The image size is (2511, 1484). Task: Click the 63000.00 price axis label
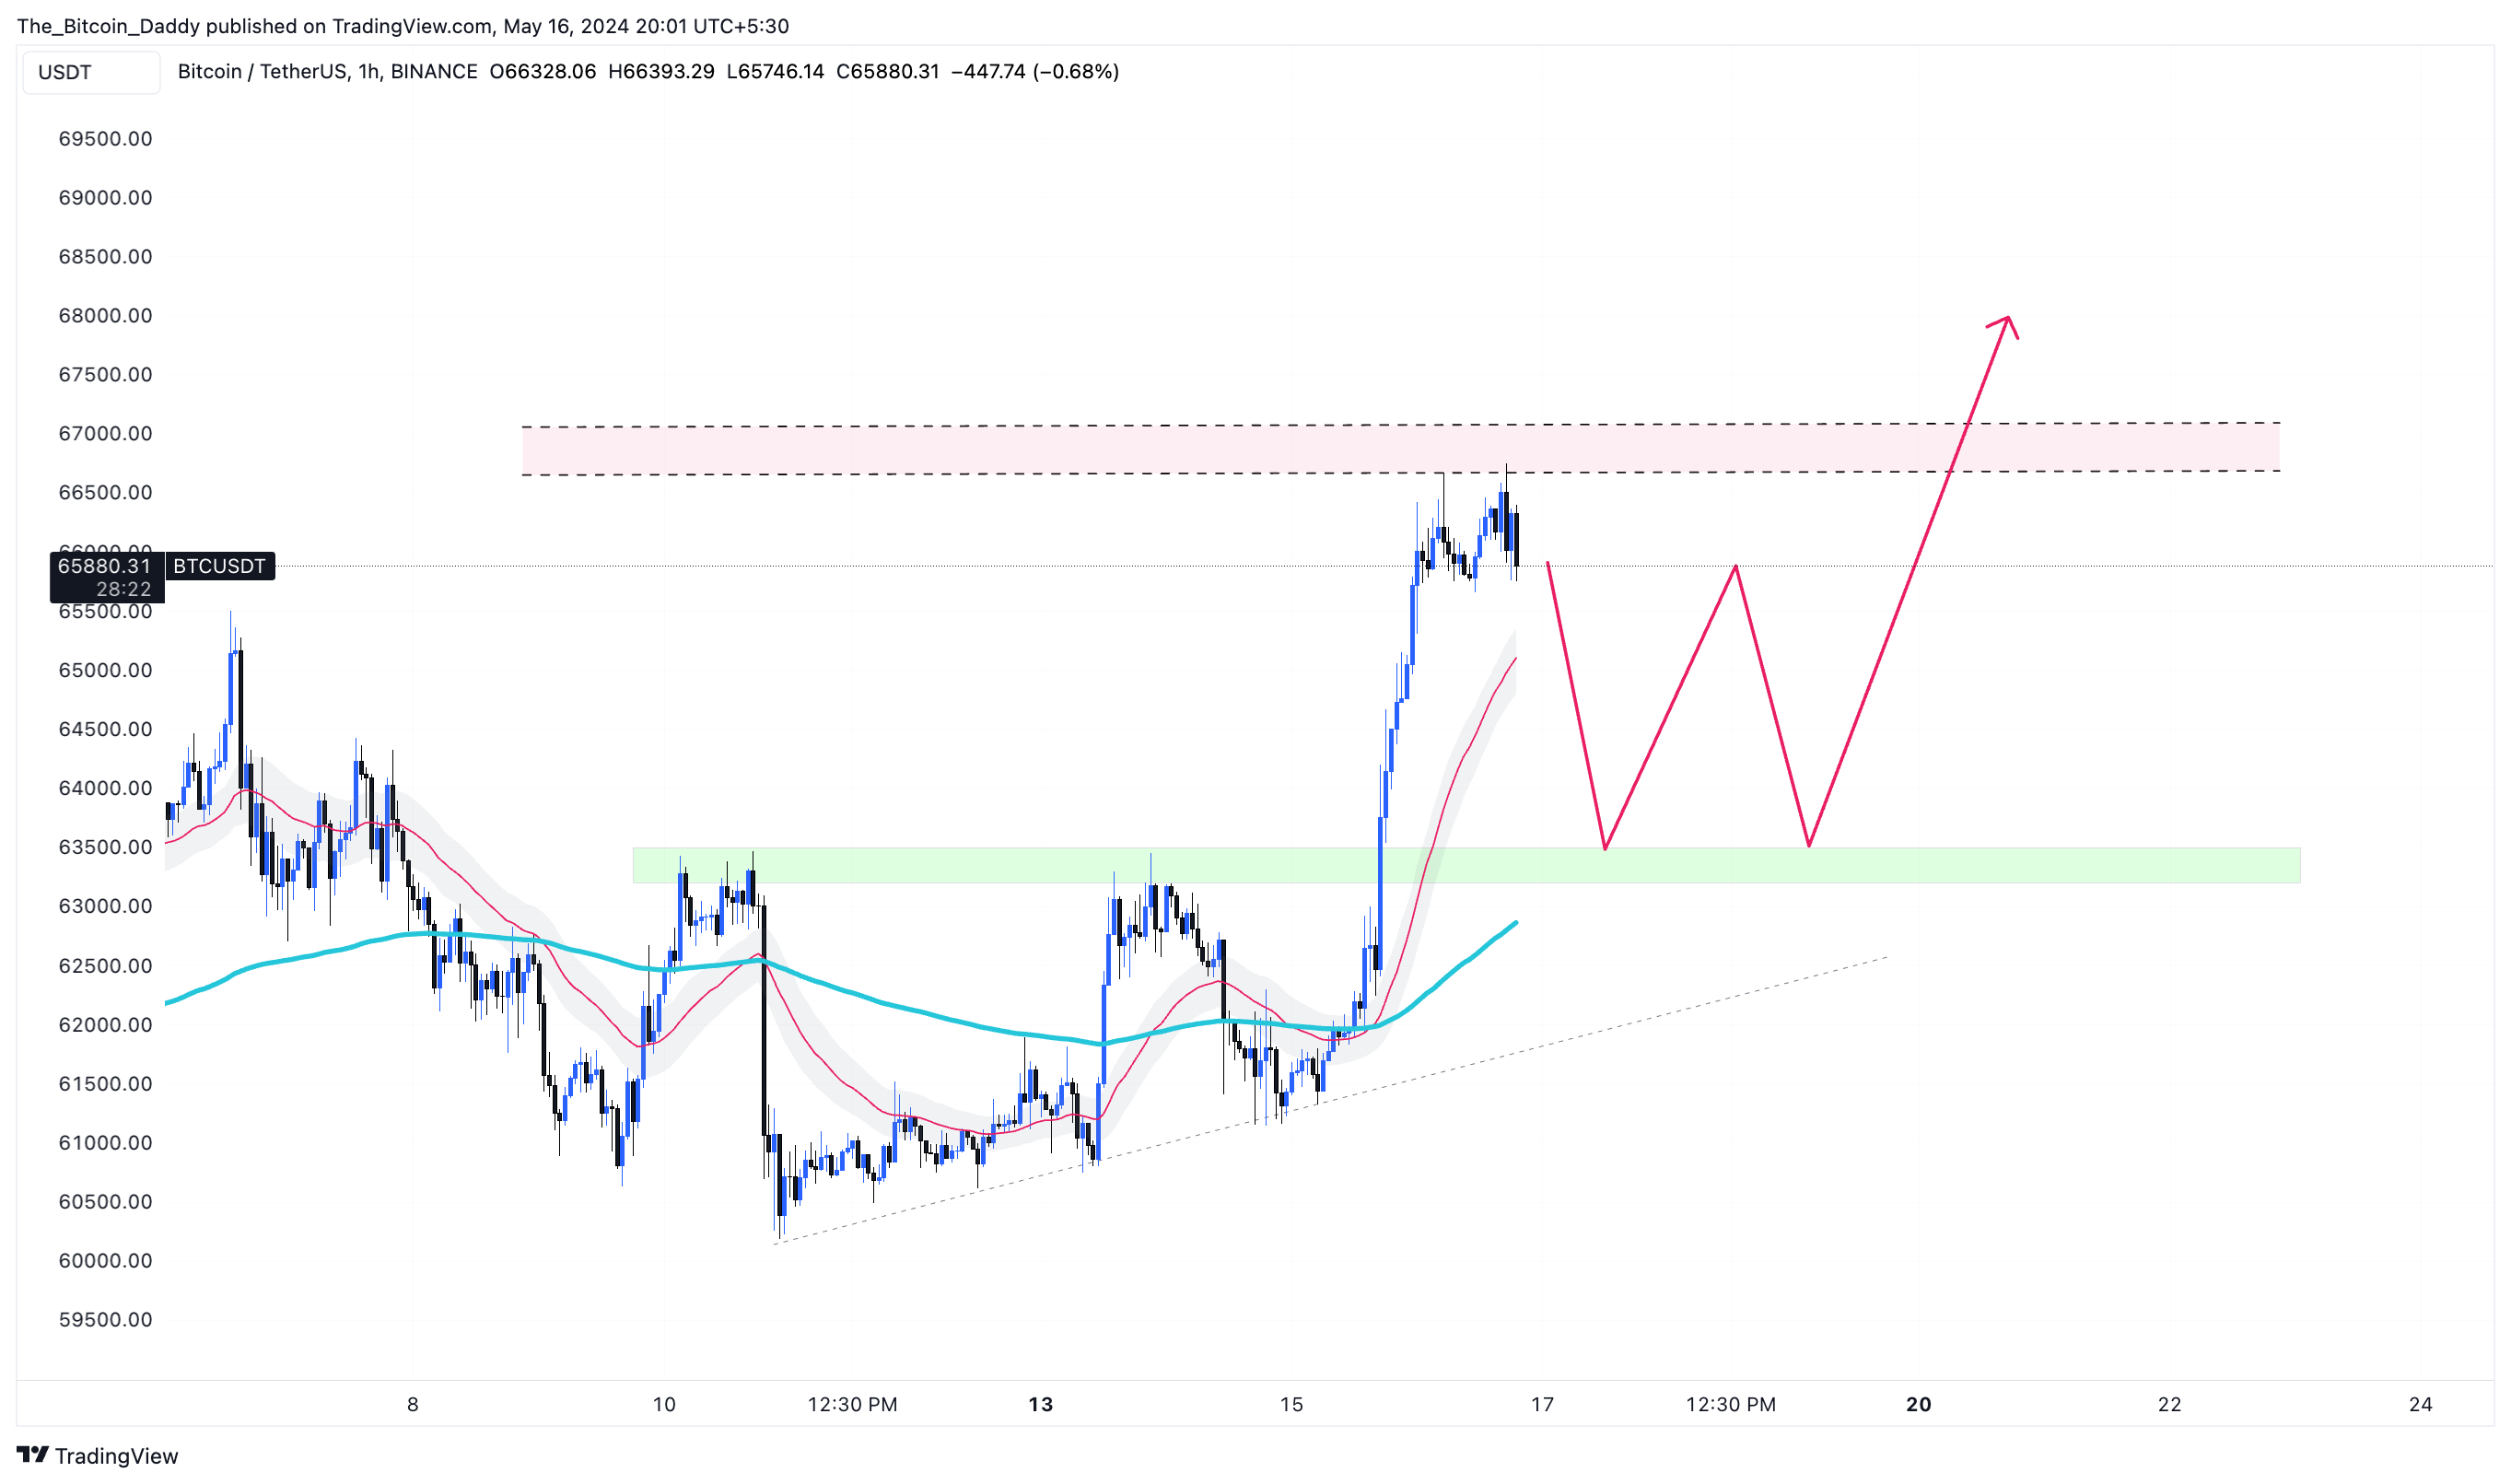[x=106, y=906]
